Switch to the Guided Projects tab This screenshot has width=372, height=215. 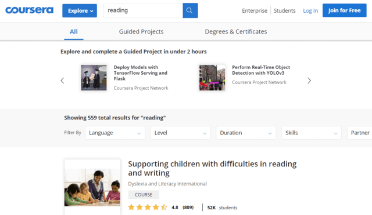click(141, 31)
